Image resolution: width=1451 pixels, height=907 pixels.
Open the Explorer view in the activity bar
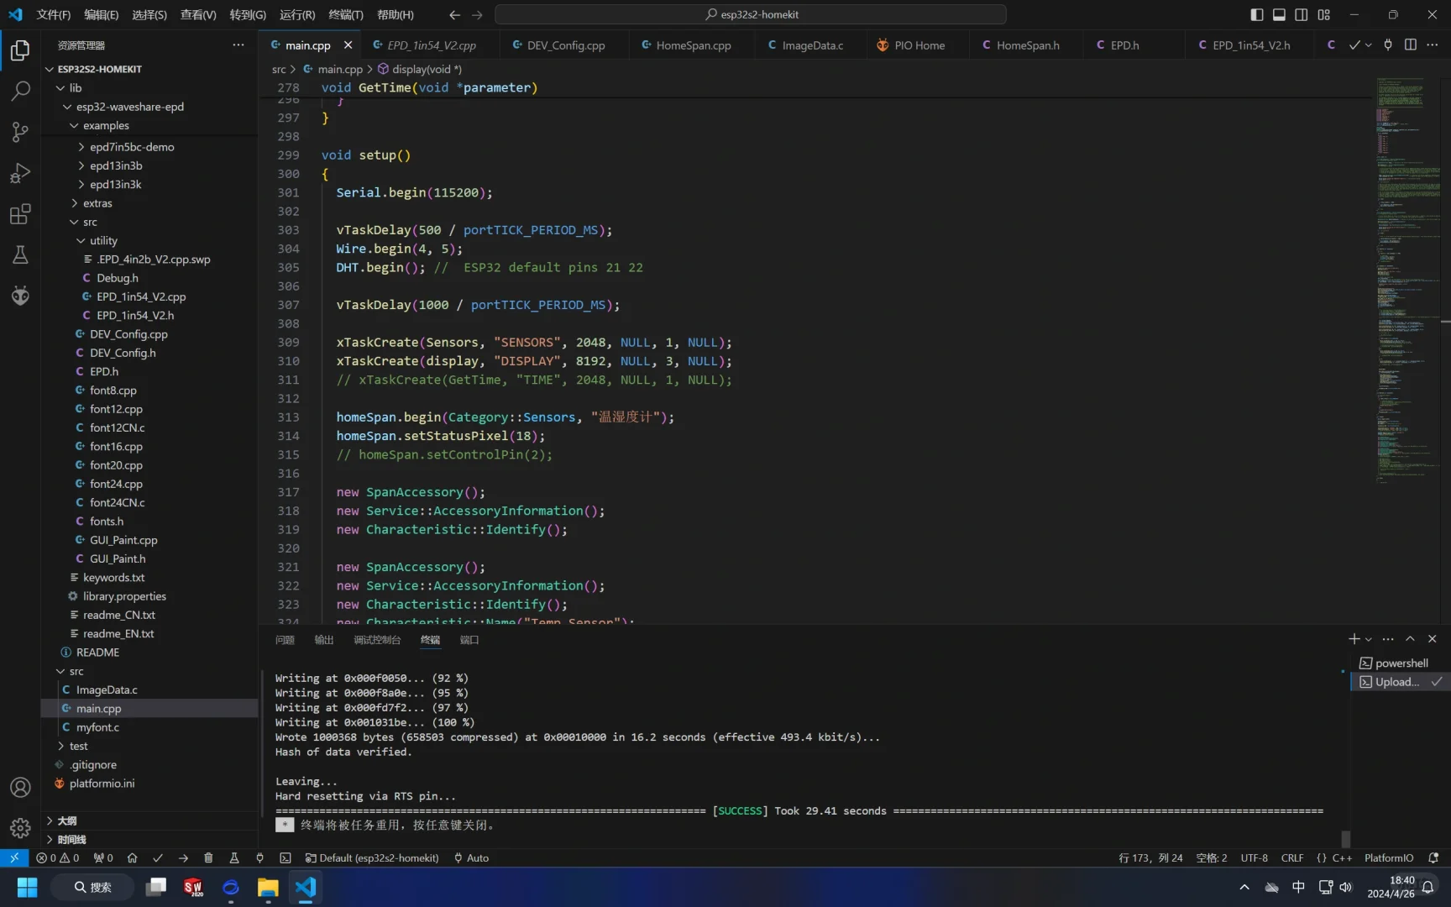click(x=20, y=50)
